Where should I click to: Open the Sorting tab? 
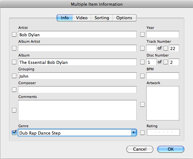pos(102,18)
